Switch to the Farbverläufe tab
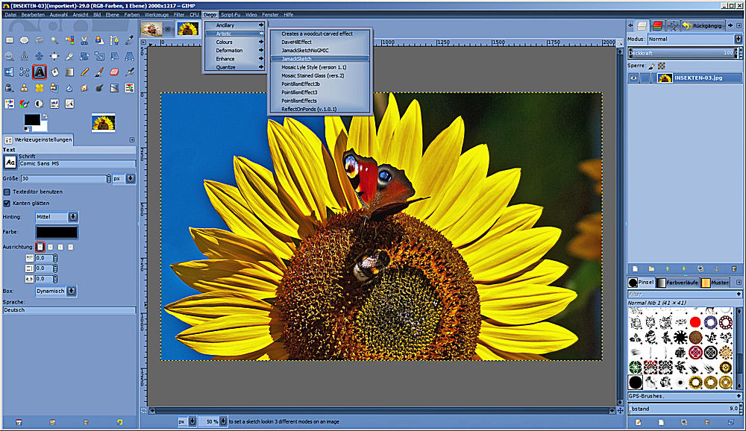The height and width of the screenshot is (431, 746). pyautogui.click(x=677, y=283)
